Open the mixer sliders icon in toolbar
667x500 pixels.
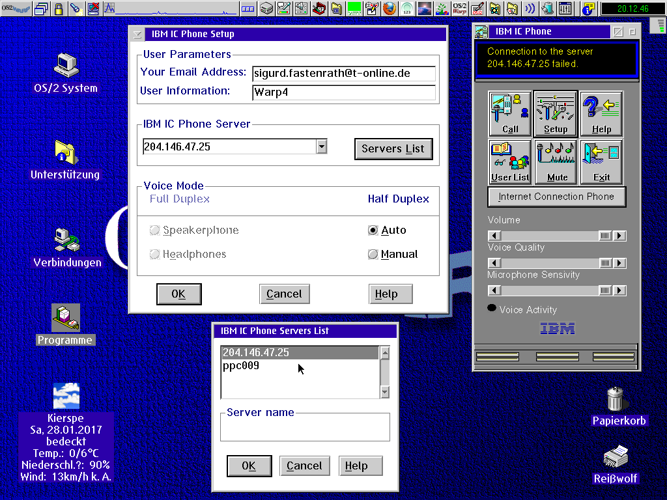(565, 8)
